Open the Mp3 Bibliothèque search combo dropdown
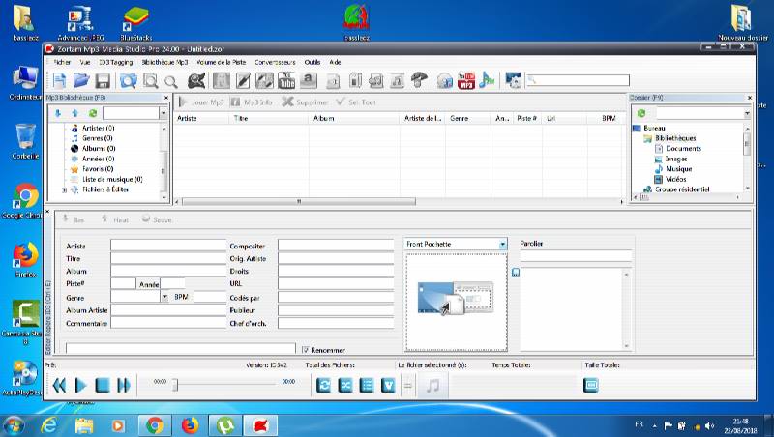 (164, 113)
